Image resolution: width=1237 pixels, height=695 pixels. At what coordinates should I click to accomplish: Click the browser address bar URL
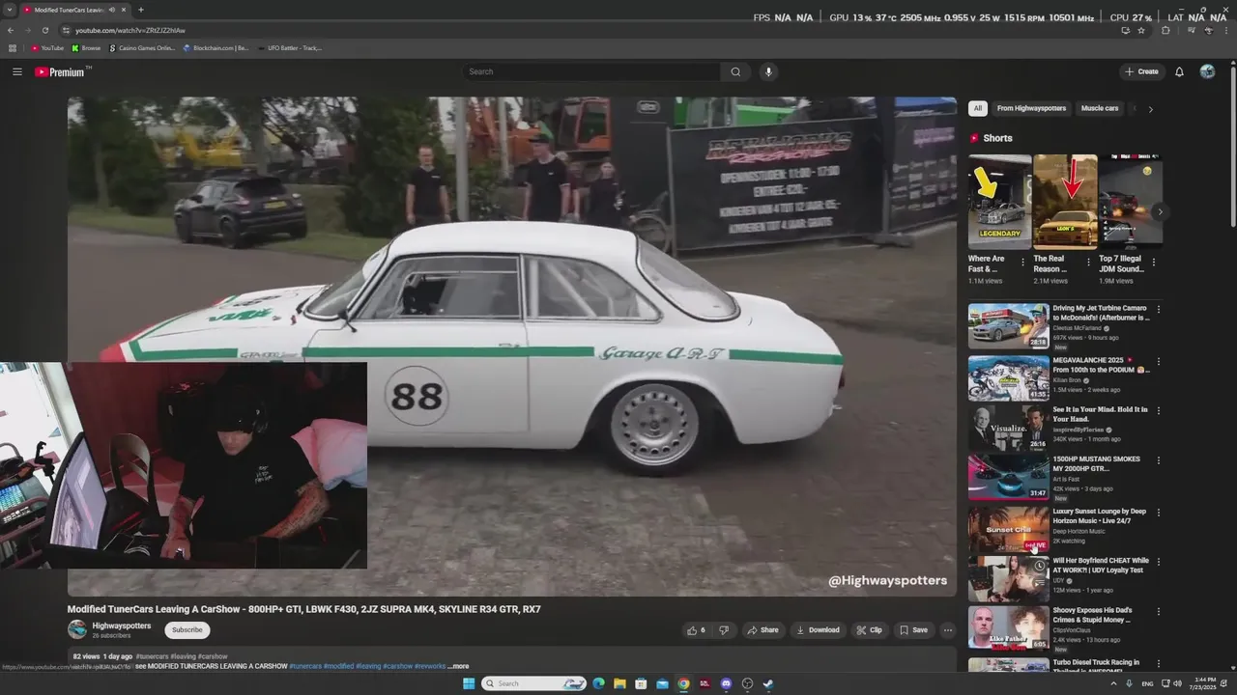point(130,30)
